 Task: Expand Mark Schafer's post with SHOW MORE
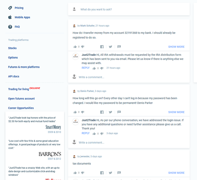176,47
